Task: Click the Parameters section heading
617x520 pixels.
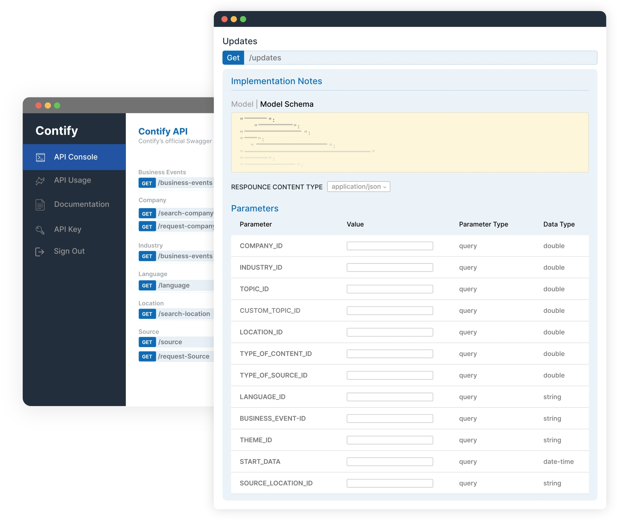Action: tap(255, 209)
